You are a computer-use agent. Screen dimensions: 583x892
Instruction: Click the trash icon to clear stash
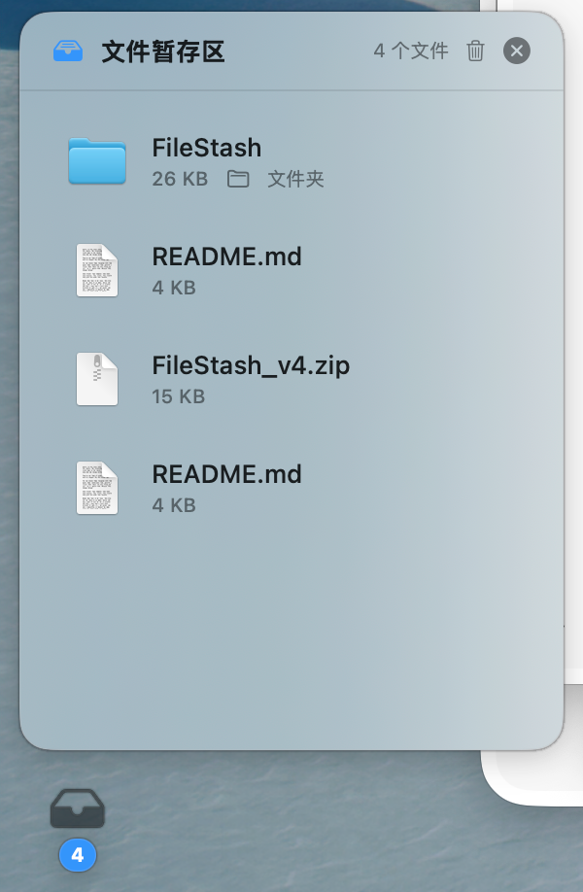[x=475, y=51]
